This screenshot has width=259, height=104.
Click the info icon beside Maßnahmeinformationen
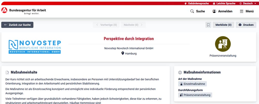(x=180, y=72)
